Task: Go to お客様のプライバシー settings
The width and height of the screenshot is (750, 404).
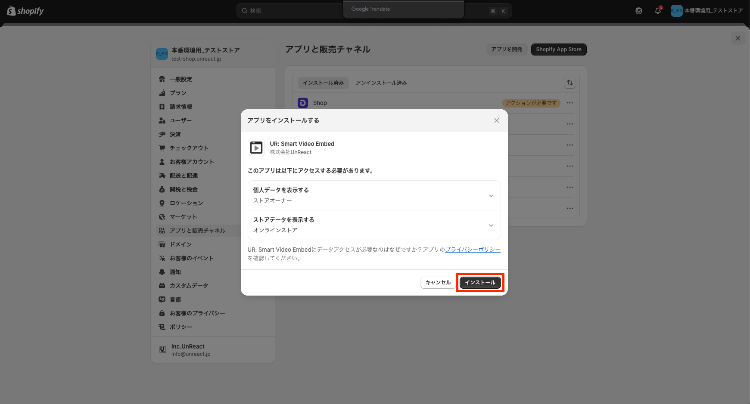Action: (x=213, y=313)
